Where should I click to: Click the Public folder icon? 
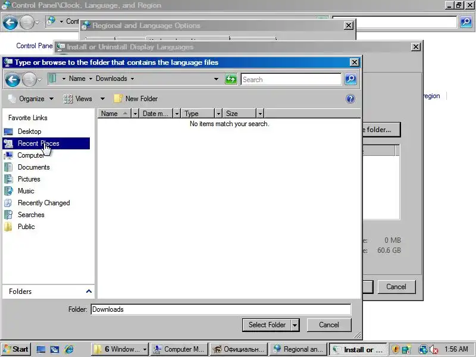coord(8,227)
